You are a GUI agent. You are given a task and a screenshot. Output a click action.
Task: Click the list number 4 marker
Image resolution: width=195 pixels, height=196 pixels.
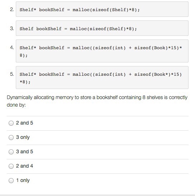click(x=12, y=47)
